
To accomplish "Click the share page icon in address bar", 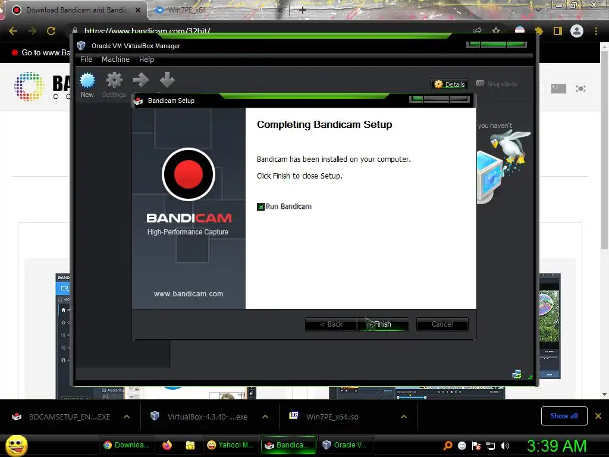I will (478, 30).
